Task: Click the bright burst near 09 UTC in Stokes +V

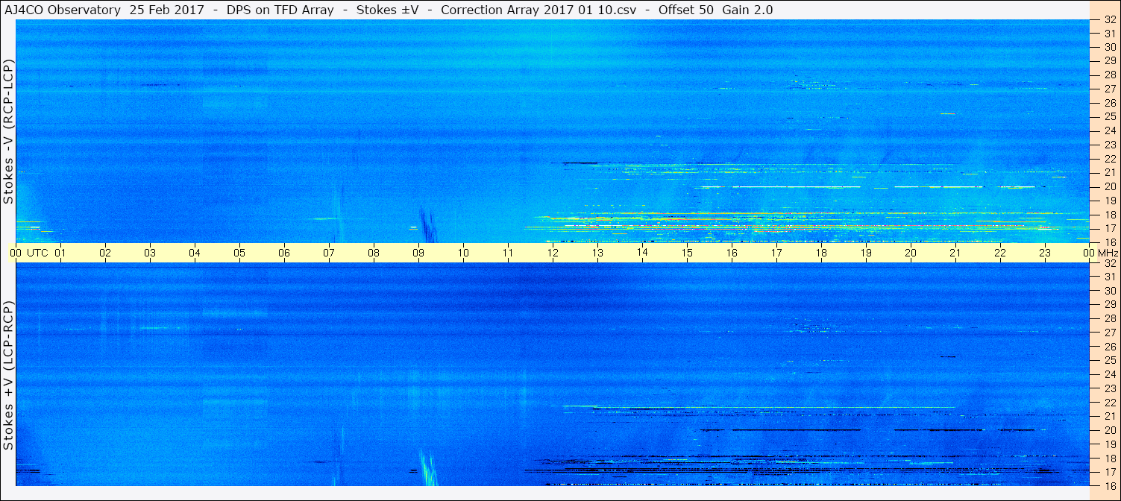Action: click(428, 467)
